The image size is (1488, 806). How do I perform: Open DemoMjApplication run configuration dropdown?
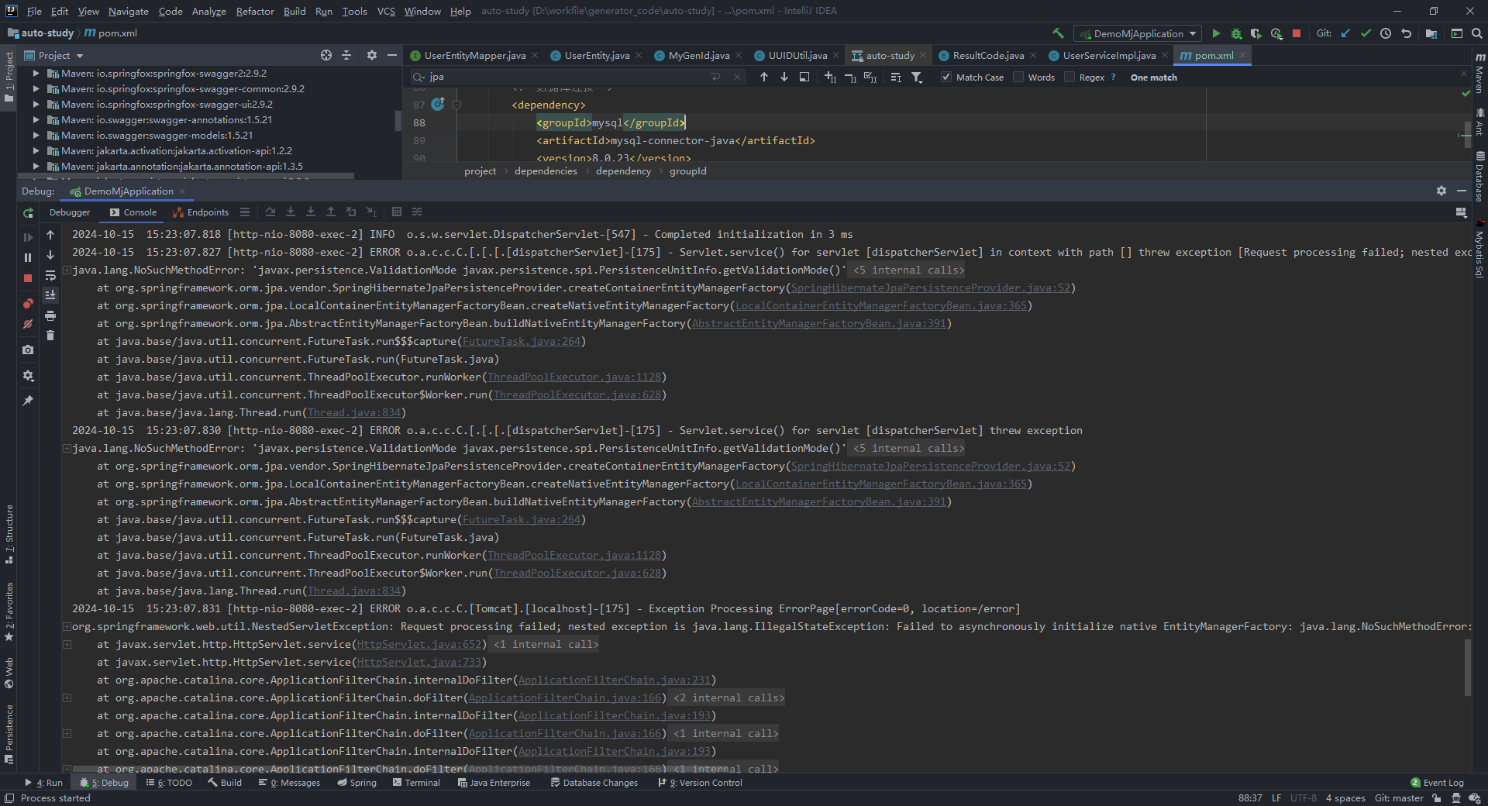[x=1138, y=33]
